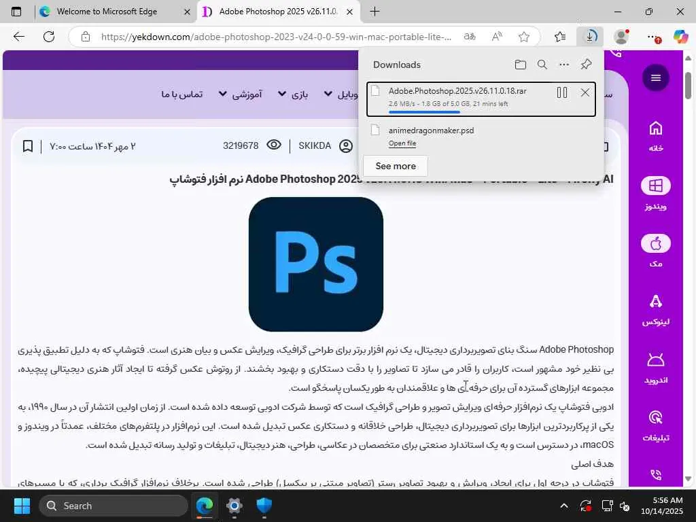Click the view count eye icon
The height and width of the screenshot is (522, 696).
(274, 145)
